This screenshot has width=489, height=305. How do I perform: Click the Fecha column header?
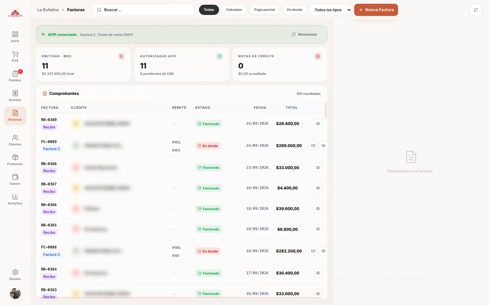point(260,108)
